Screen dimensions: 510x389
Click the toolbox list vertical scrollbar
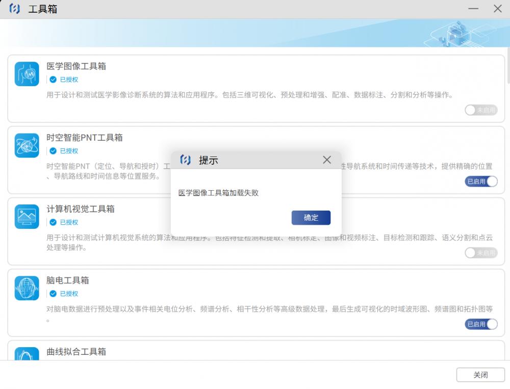(x=507, y=66)
